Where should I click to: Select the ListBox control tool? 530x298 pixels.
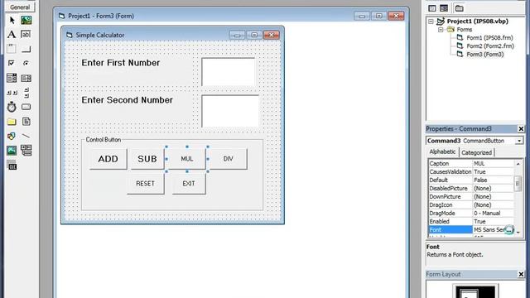coord(26,78)
